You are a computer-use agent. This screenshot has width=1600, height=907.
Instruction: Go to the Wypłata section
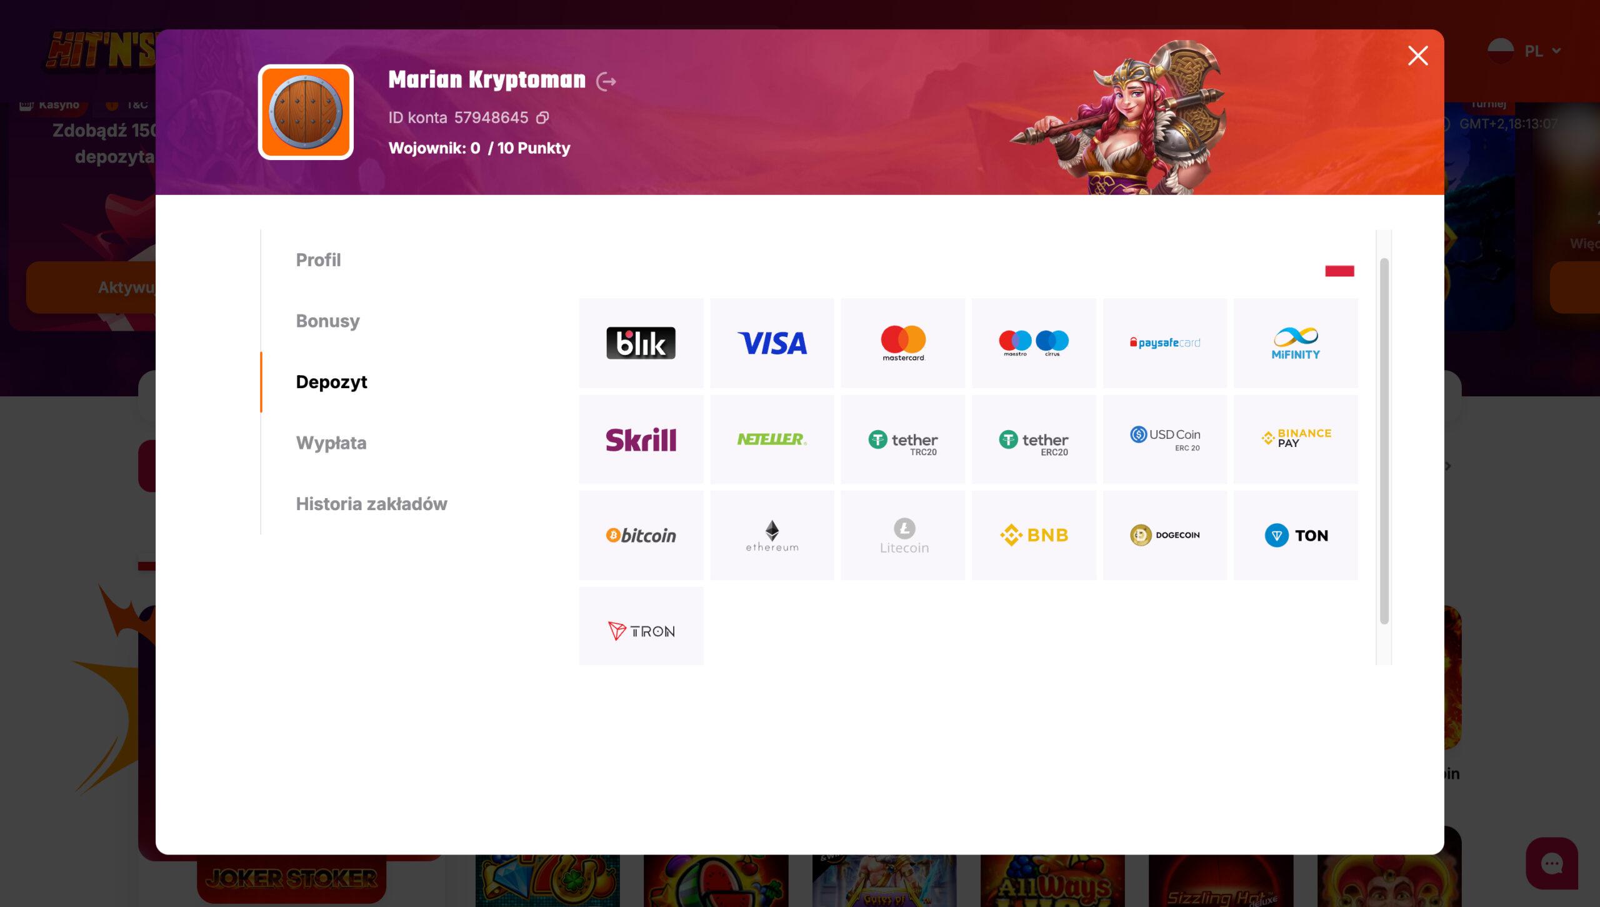click(331, 443)
